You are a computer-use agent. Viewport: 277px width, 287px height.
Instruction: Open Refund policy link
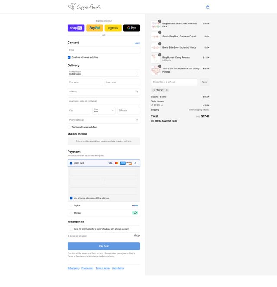73,268
